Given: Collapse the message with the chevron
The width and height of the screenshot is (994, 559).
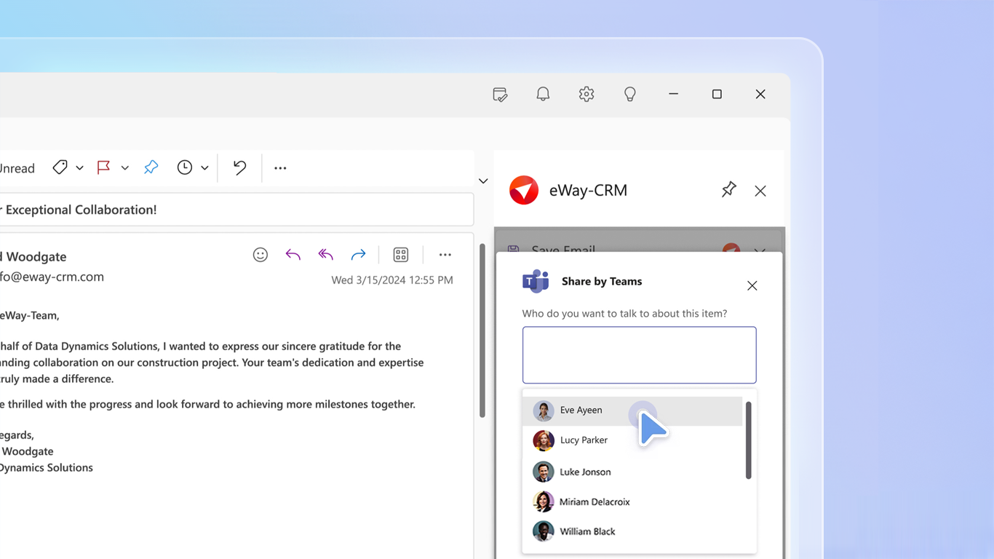Looking at the screenshot, I should 482,181.
